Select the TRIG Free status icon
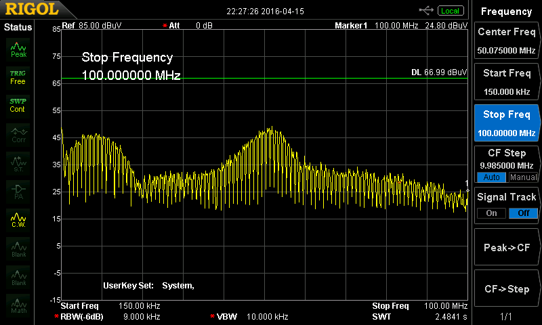Screen dimensions: 542x325 pyautogui.click(x=18, y=77)
